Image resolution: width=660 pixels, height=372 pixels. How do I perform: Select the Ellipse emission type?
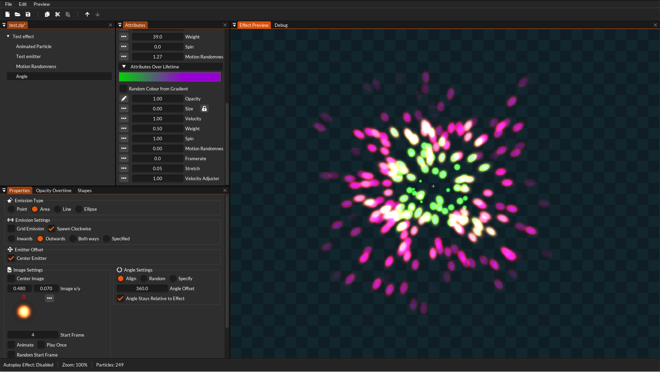pyautogui.click(x=79, y=209)
